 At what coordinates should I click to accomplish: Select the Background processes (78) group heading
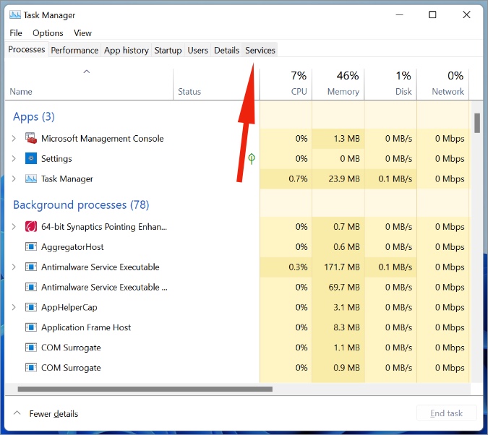81,204
